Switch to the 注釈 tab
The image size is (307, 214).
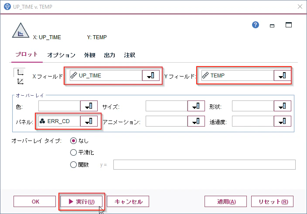130,55
